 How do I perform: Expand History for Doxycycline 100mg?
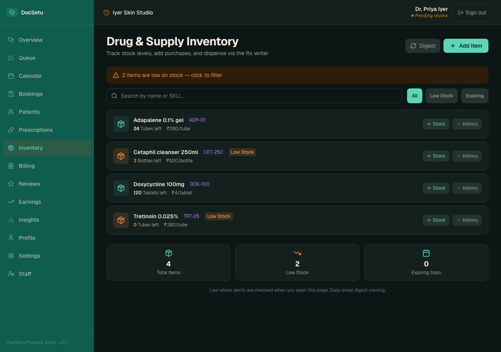(467, 188)
